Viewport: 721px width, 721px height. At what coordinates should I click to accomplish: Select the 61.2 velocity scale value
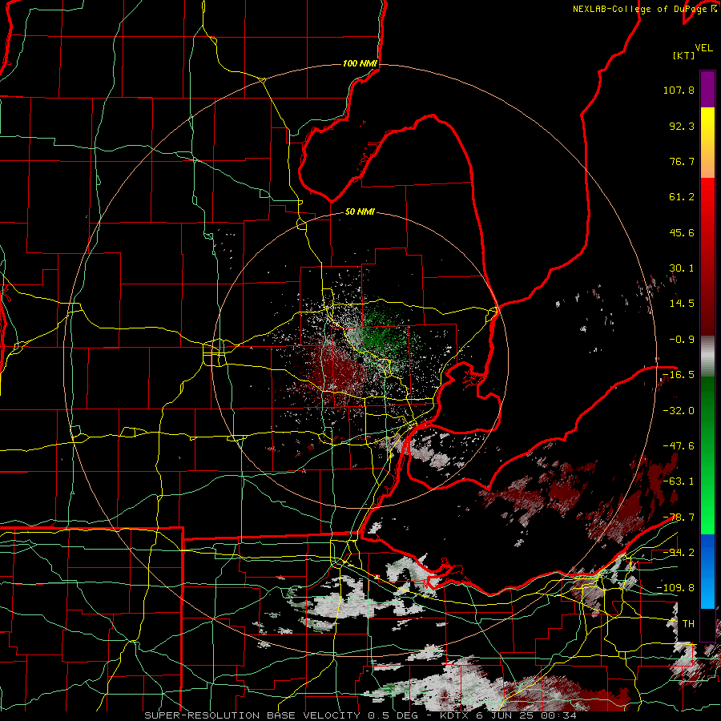pos(682,197)
